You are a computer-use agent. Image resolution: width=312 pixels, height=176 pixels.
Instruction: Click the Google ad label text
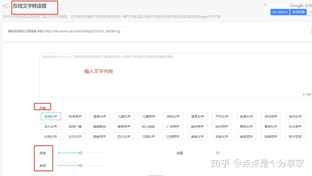[301, 6]
